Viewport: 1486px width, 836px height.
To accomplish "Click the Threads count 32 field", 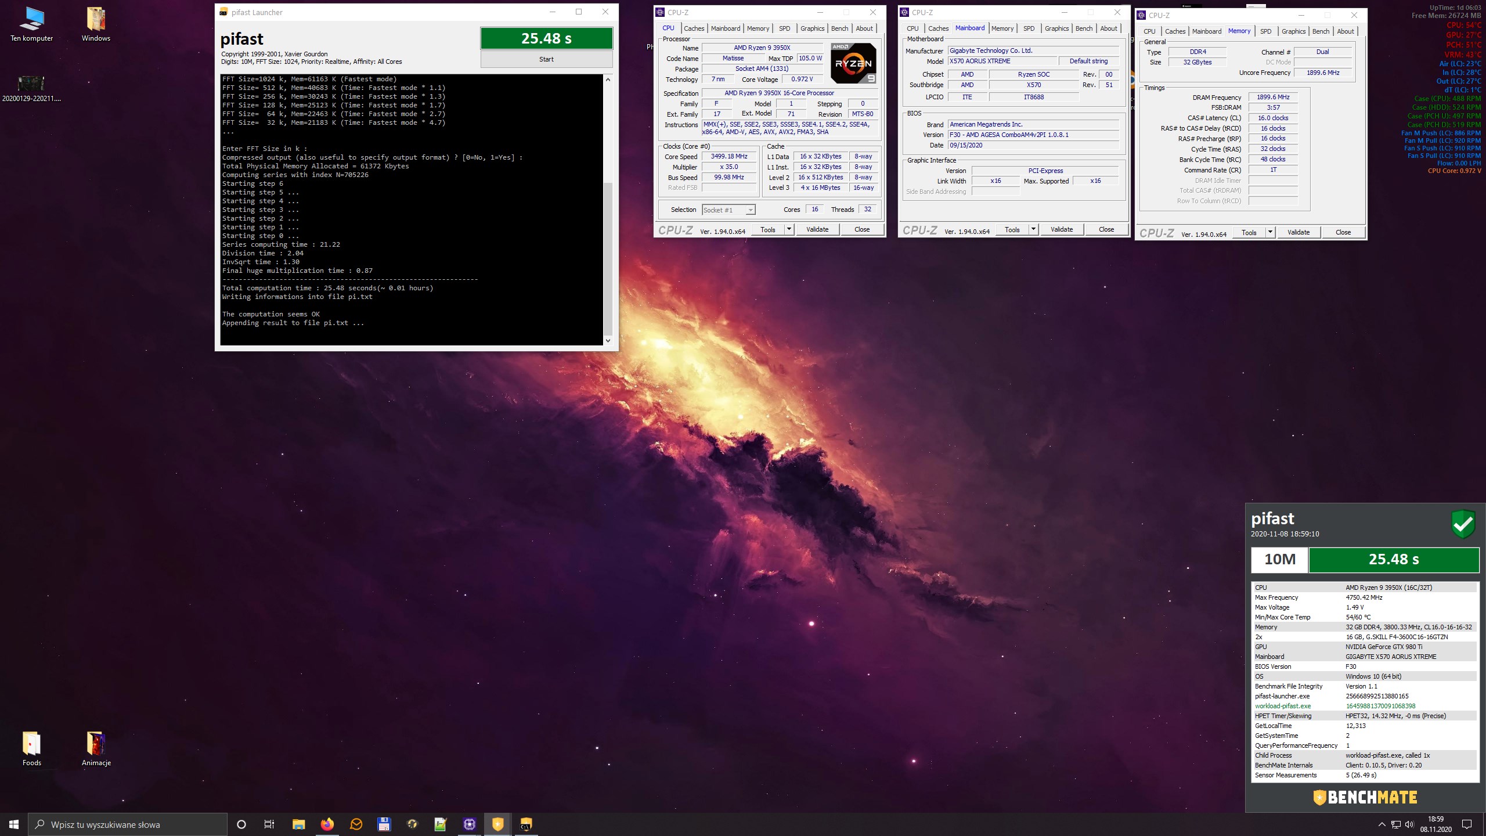I will tap(867, 210).
